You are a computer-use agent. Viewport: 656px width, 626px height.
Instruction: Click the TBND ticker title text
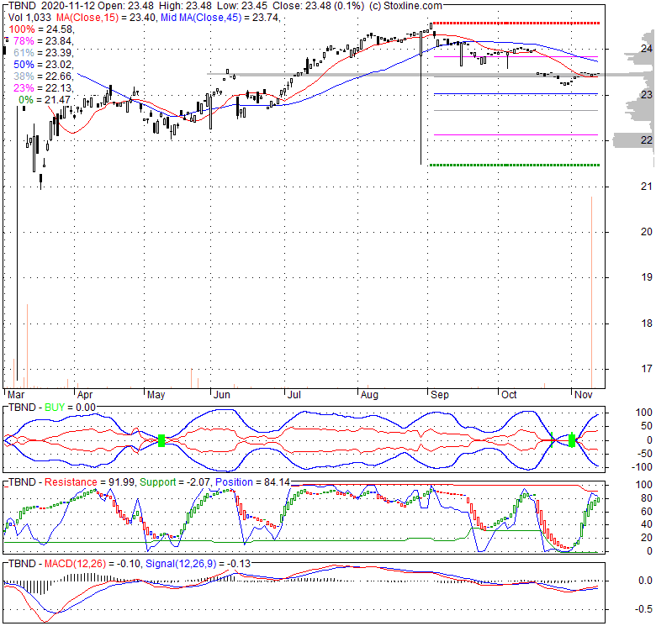22,6
